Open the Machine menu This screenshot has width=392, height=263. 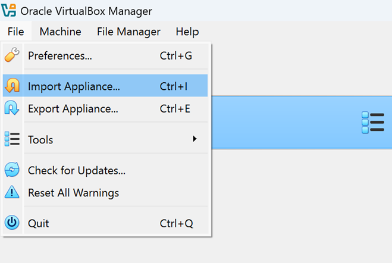point(60,32)
